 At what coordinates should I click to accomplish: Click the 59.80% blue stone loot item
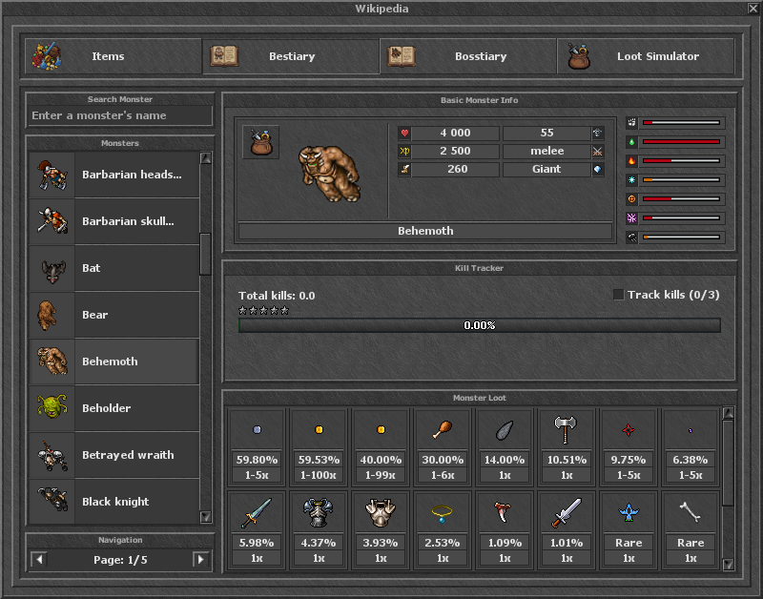[257, 446]
